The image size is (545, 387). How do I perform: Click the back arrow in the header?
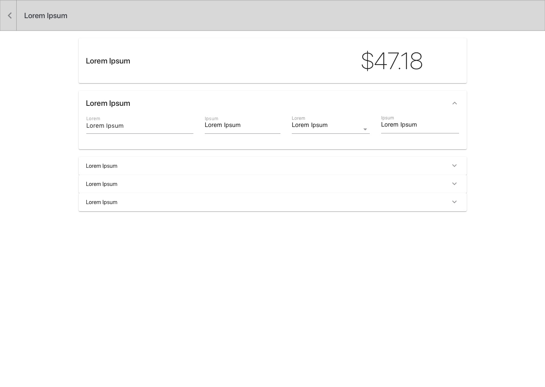point(9,15)
